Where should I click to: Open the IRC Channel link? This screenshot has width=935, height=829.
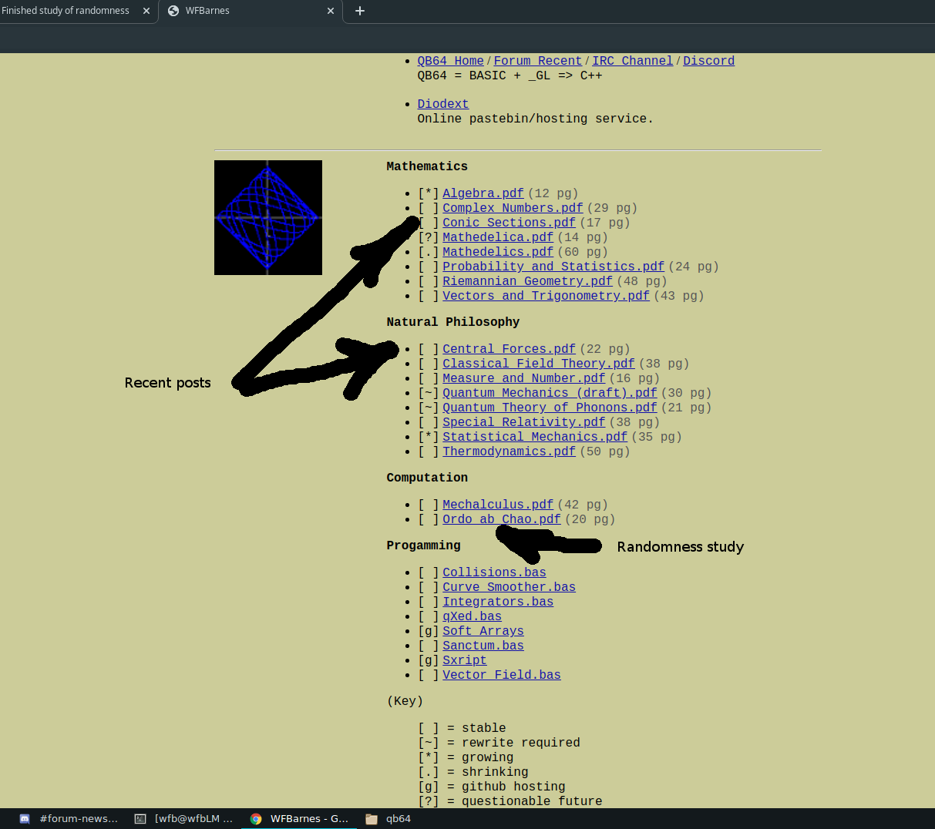tap(632, 61)
